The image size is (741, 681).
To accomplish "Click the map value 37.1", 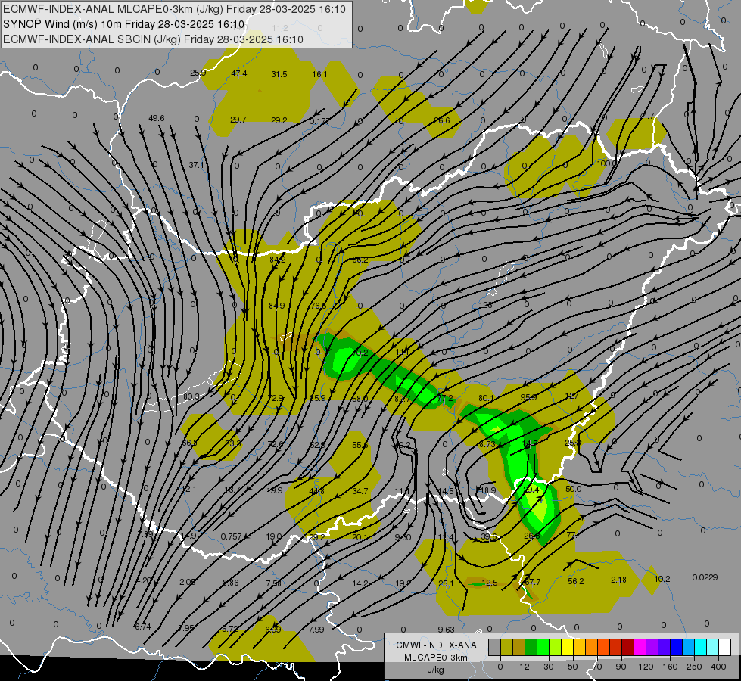I will 197,165.
